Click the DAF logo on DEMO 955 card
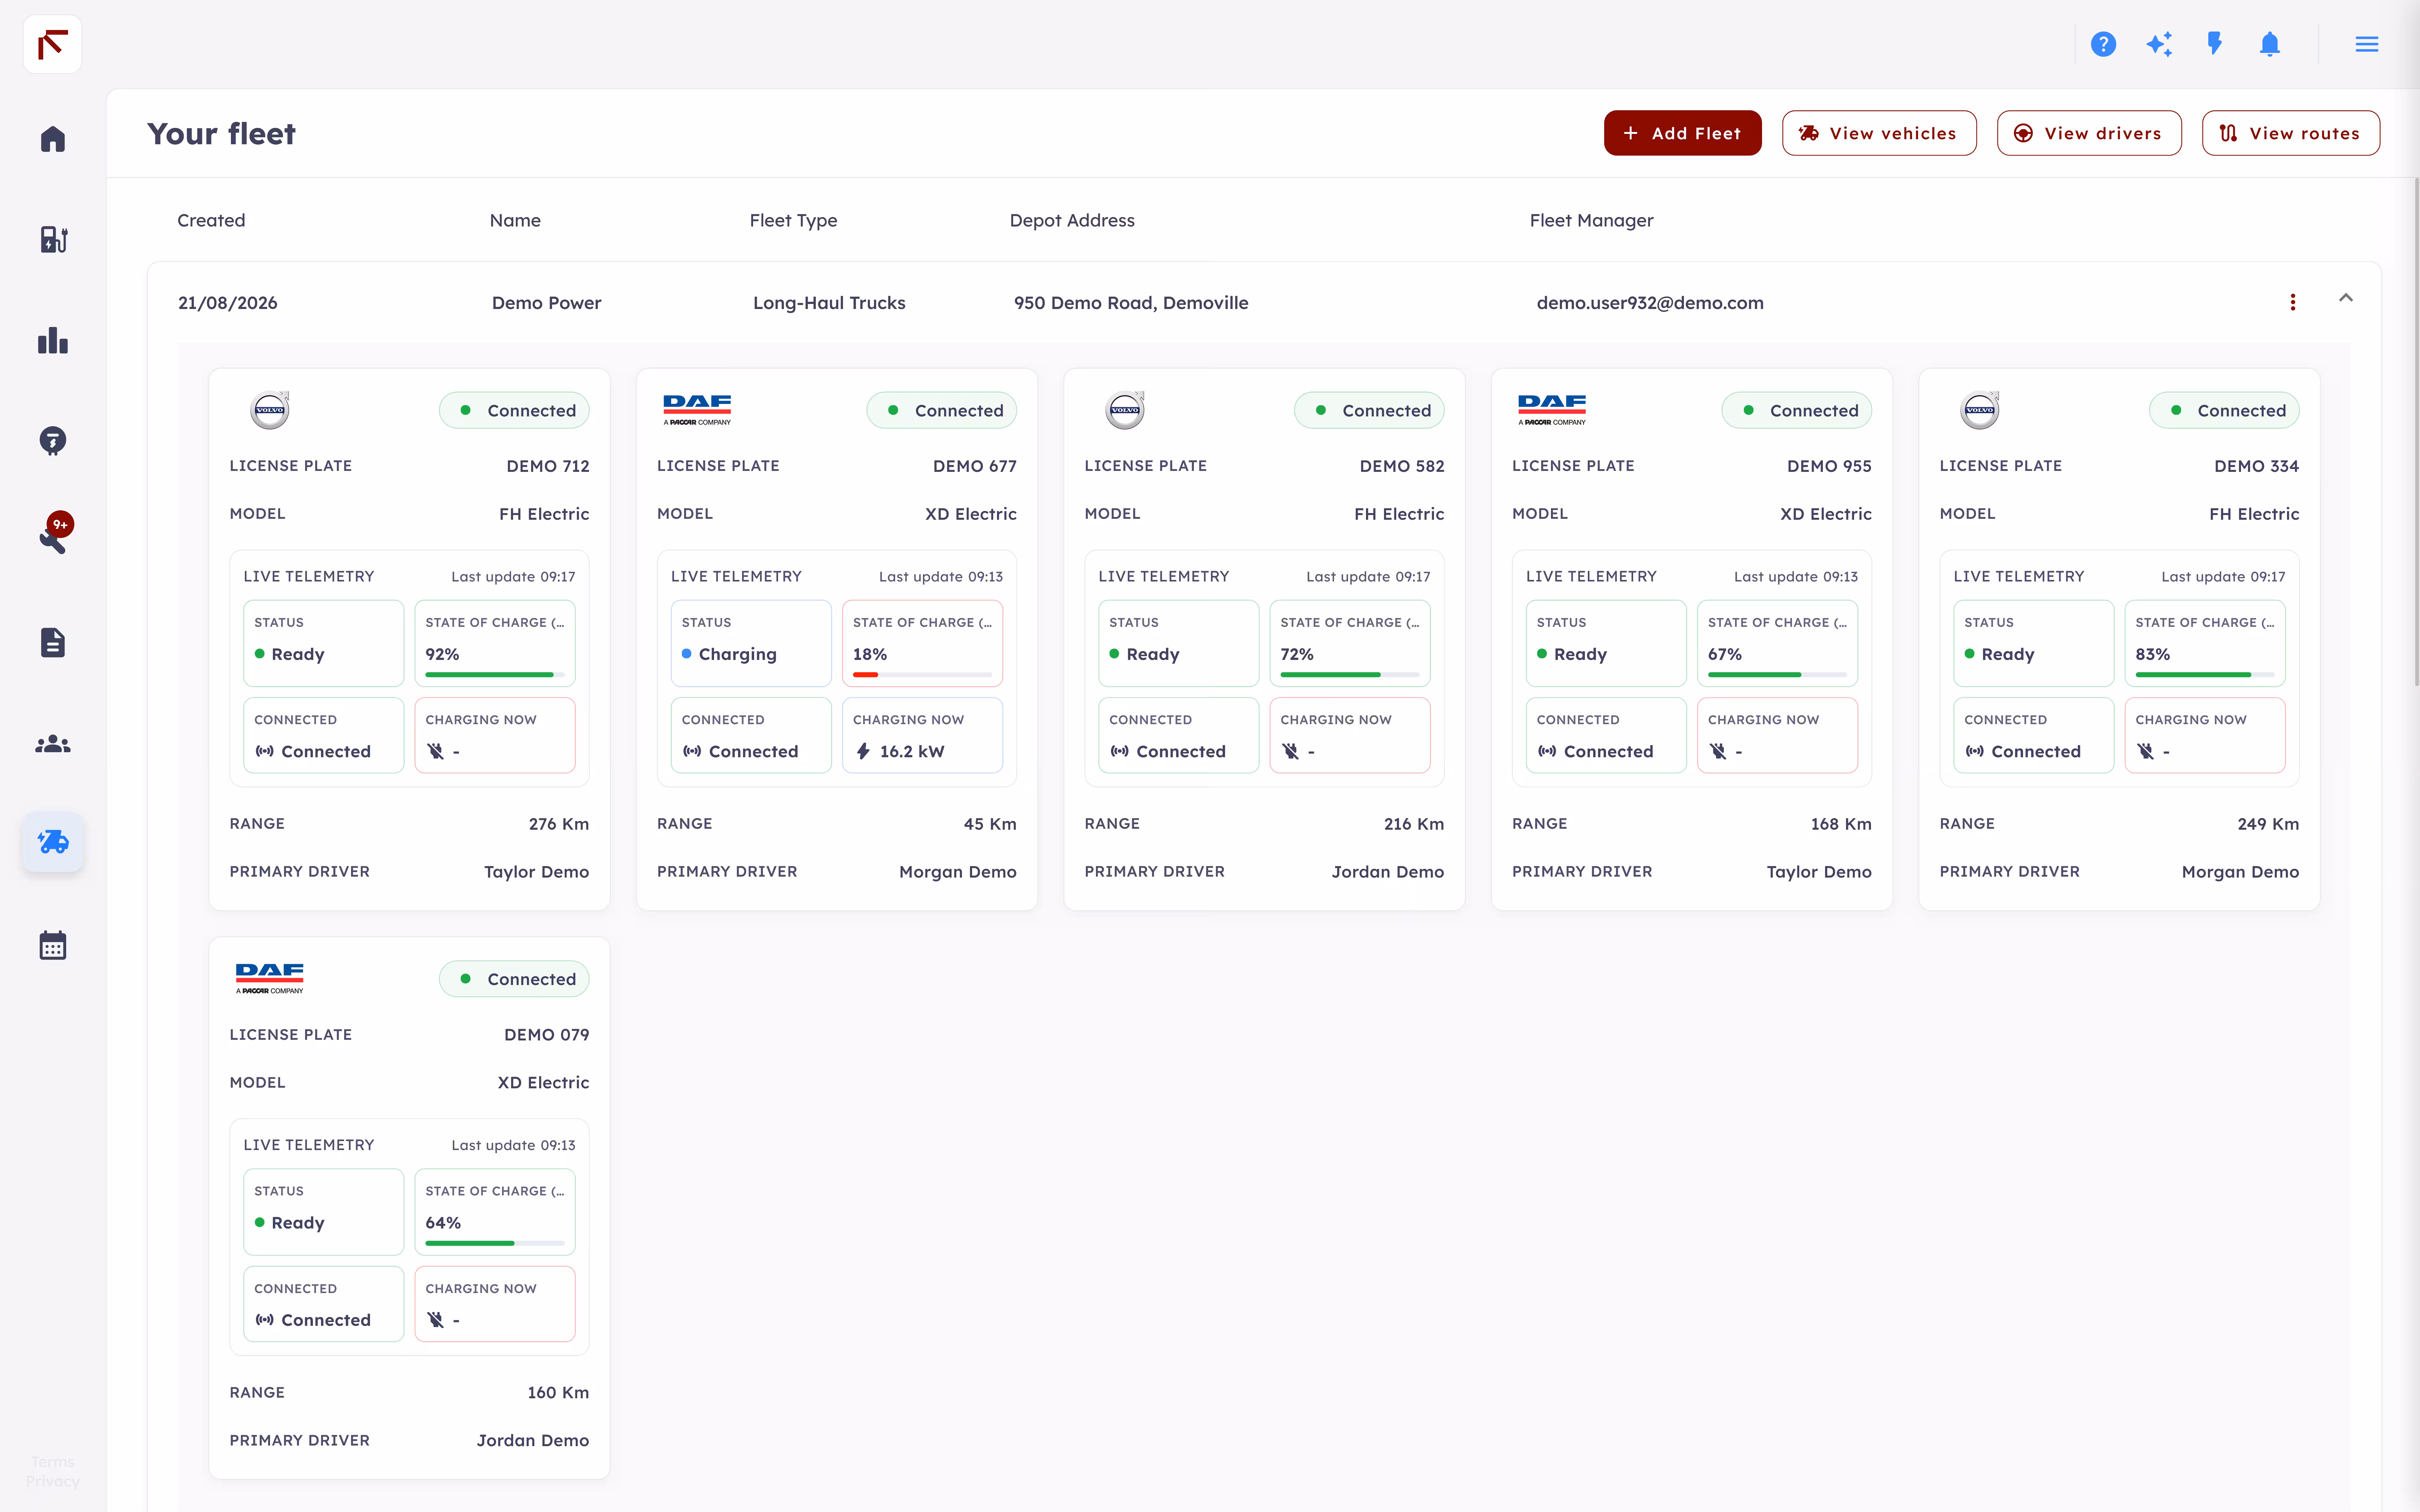The image size is (2420, 1512). coord(1552,410)
